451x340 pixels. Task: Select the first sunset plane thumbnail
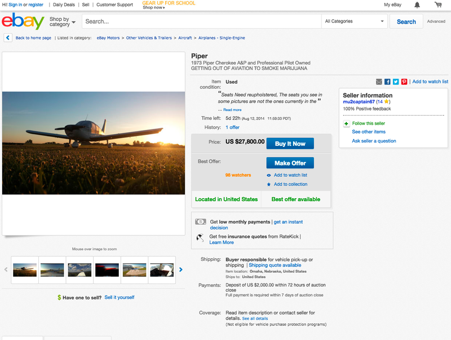(25, 270)
